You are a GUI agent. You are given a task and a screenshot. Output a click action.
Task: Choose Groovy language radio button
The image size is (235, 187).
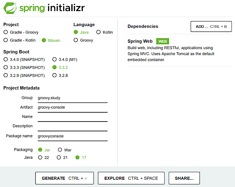tap(83, 40)
